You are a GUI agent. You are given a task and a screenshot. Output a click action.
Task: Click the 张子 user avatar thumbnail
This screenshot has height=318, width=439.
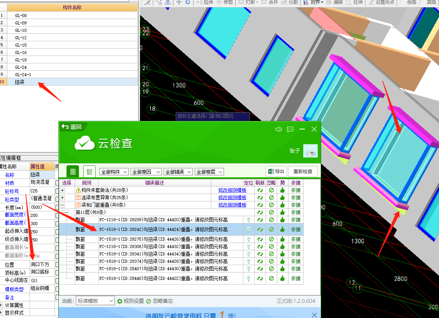click(311, 150)
